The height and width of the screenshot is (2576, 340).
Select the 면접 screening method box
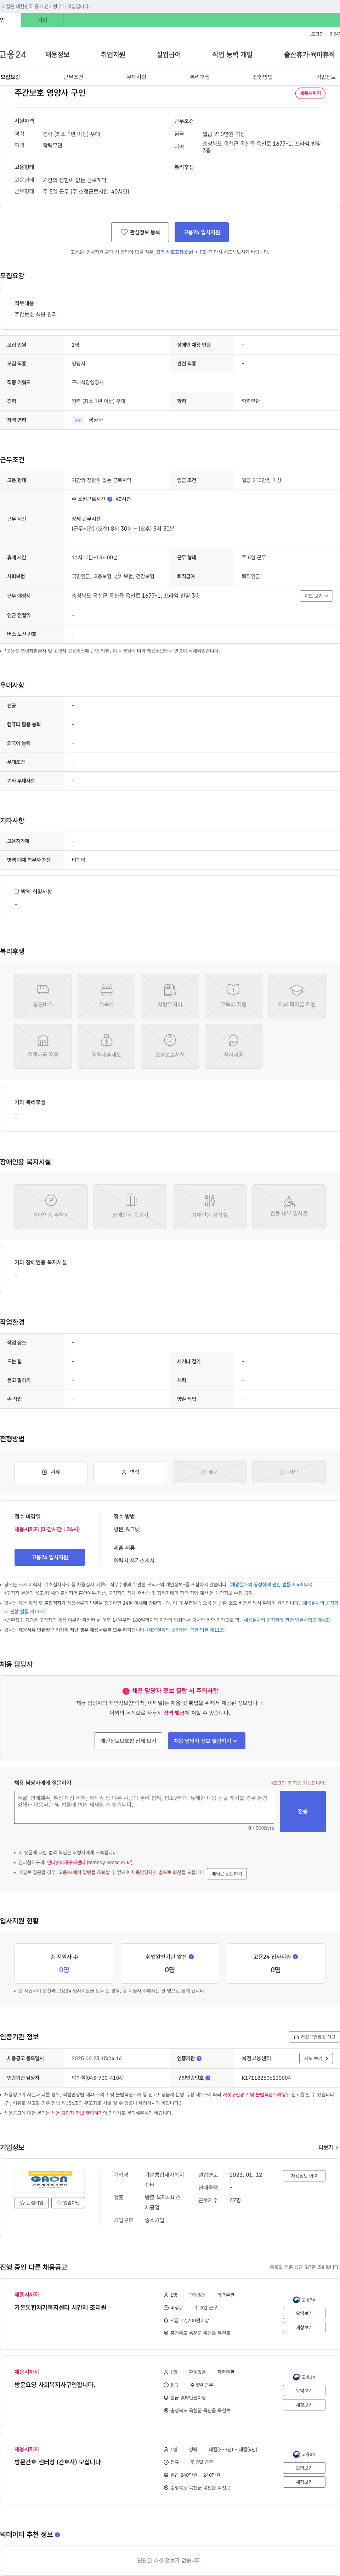130,1472
